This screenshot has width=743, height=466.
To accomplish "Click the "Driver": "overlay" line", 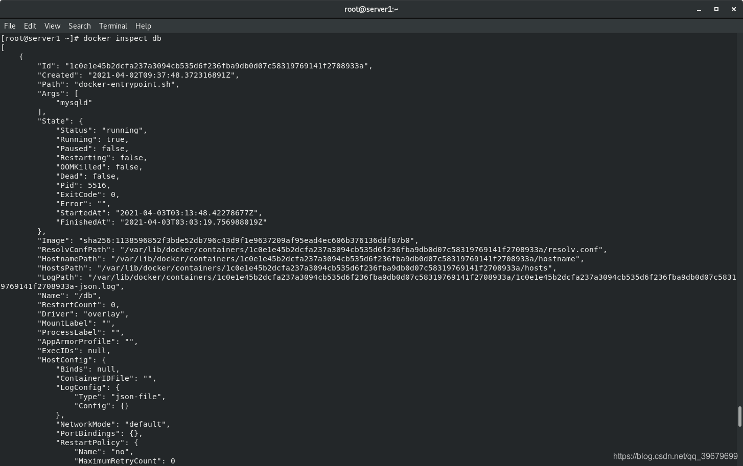I will pyautogui.click(x=83, y=314).
